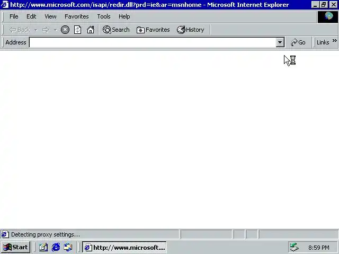Open the Search pane

click(x=116, y=30)
